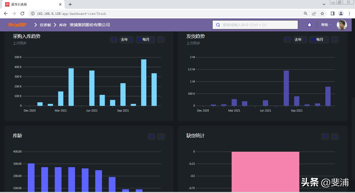Go to 仪表板 breadcrumb link
This screenshot has height=193, width=355.
point(45,25)
